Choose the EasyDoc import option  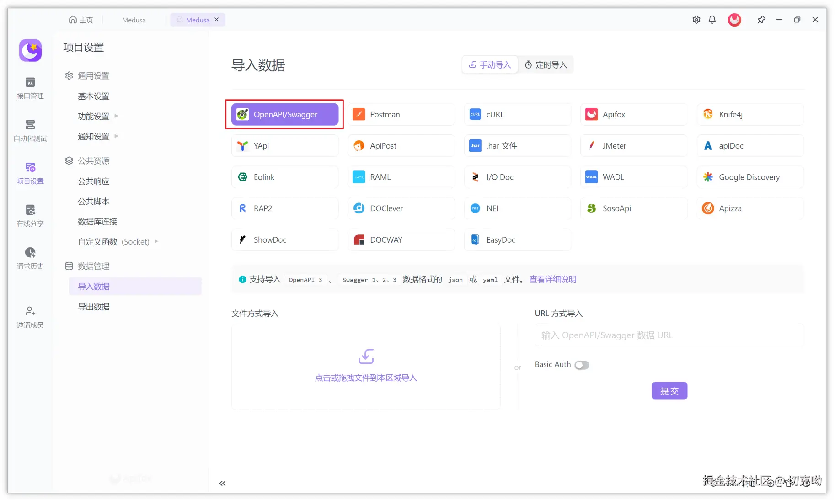coord(518,239)
